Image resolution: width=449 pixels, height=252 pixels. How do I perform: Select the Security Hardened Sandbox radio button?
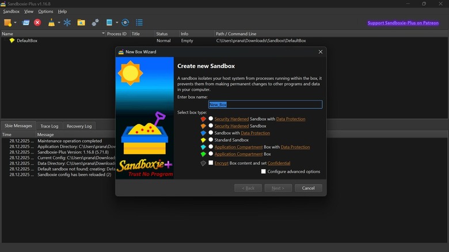click(211, 126)
